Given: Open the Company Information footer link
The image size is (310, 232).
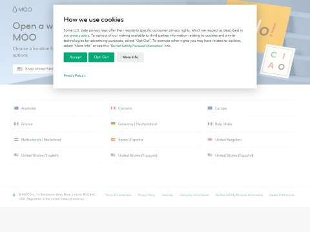Looking at the screenshot, I should point(194,195).
